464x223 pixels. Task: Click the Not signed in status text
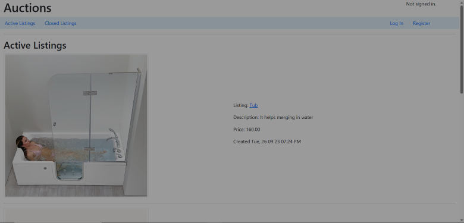point(421,4)
